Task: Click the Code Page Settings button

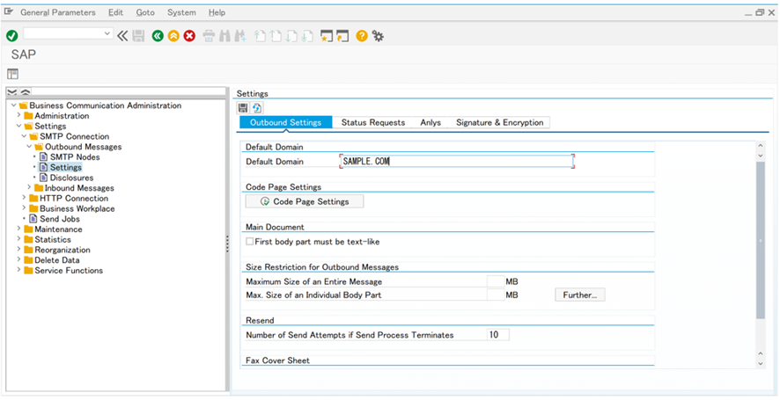Action: 305,201
